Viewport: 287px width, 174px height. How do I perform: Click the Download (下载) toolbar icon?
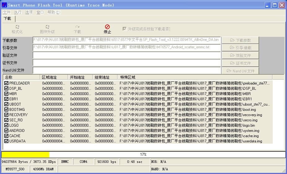click(x=77, y=27)
